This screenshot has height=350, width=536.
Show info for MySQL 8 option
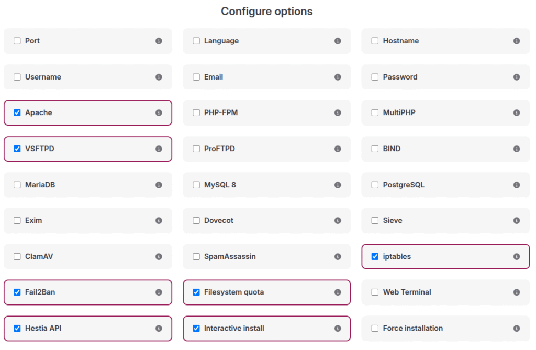338,185
